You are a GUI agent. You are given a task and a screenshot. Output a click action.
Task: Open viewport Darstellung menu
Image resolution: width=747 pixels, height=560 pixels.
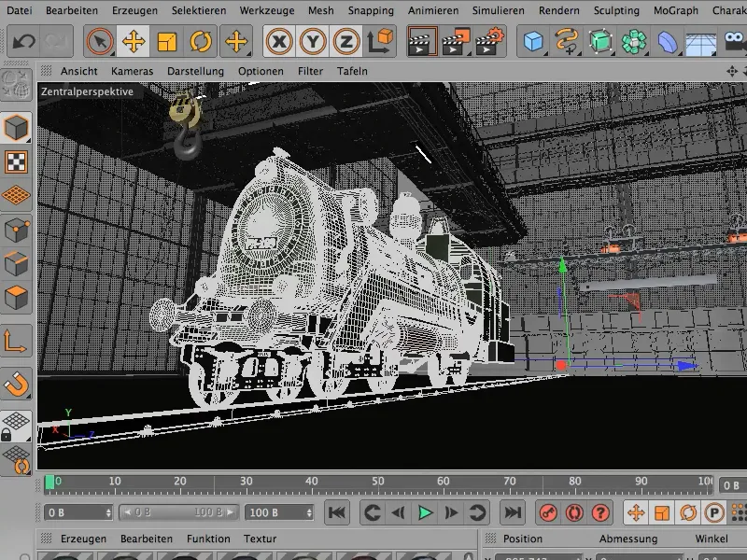coord(195,72)
